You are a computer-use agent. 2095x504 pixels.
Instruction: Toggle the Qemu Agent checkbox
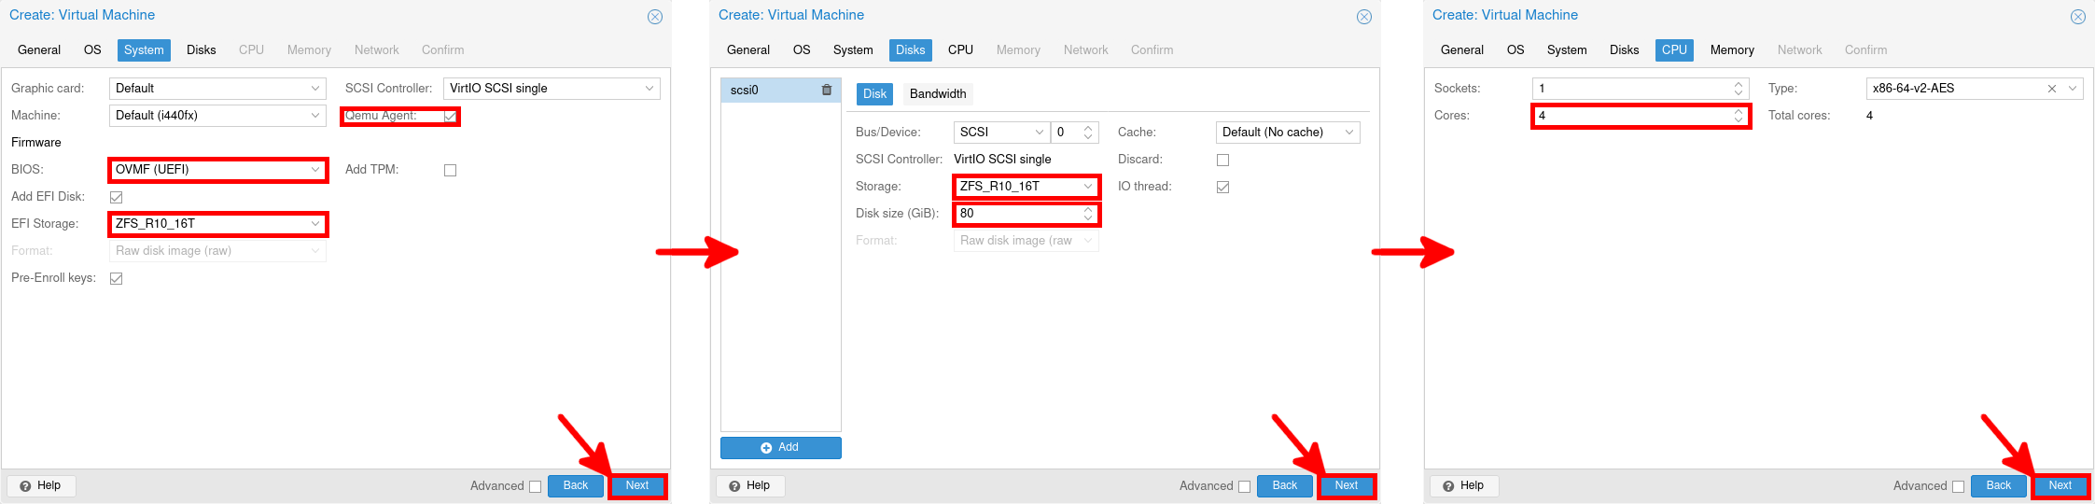pos(450,117)
